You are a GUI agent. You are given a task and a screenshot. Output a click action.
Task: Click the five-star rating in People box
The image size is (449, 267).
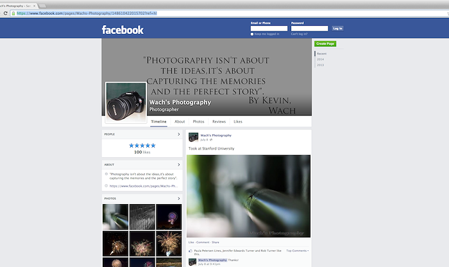[x=142, y=146]
